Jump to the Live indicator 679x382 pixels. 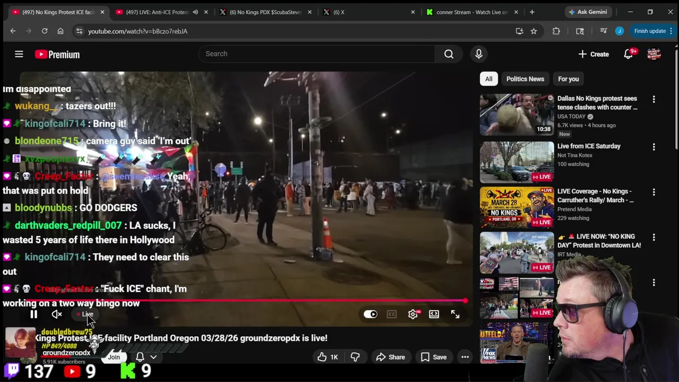[86, 314]
